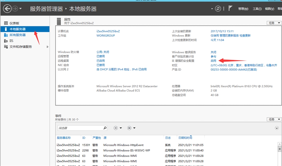Select 所有服务器 in the sidebar
Screen dimensions: 282x166
pos(18,35)
